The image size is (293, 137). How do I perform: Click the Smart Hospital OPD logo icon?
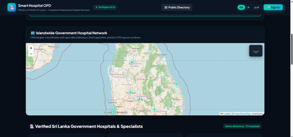tap(12, 7)
